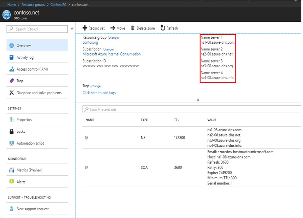Select the NS record row type cell
303x218 pixels.
pos(143,138)
